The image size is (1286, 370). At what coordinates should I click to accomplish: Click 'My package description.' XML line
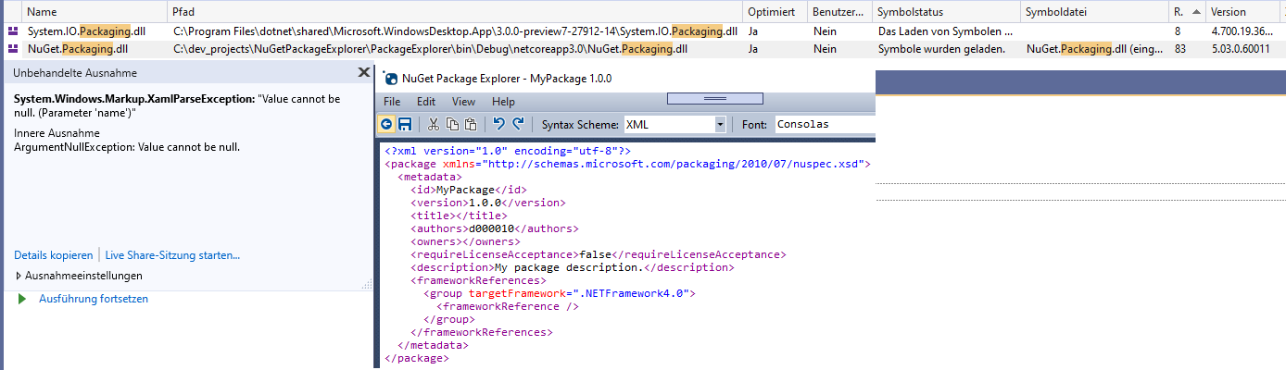(x=572, y=267)
